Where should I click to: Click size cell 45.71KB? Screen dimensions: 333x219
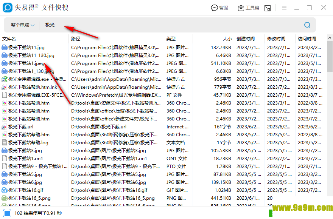click(x=222, y=95)
